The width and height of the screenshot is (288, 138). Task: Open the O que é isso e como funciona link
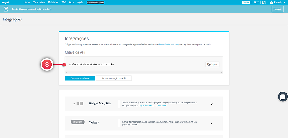pyautogui.click(x=152, y=106)
